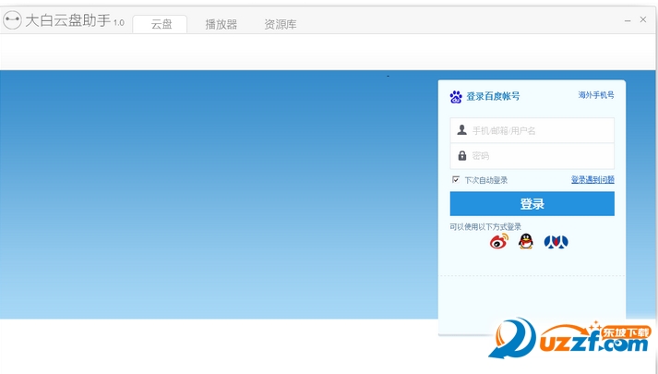Focus the 手机/邮箱/用户名 input field
The height and width of the screenshot is (374, 658).
(532, 130)
